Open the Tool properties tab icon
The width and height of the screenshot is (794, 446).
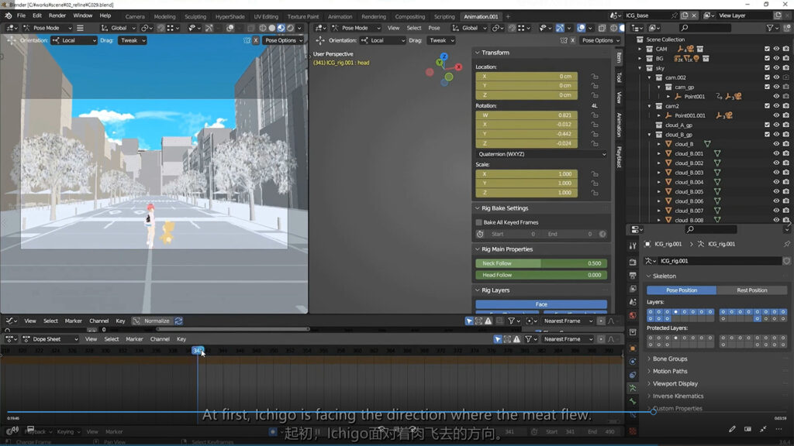tap(633, 245)
